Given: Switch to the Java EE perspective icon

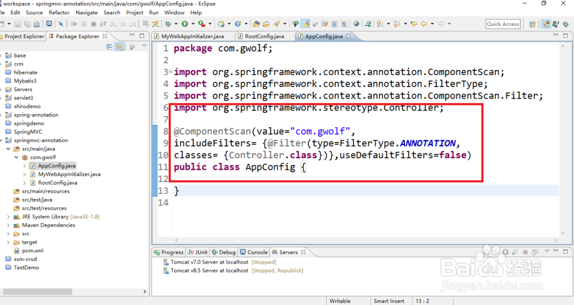Looking at the screenshot, I should 546,24.
